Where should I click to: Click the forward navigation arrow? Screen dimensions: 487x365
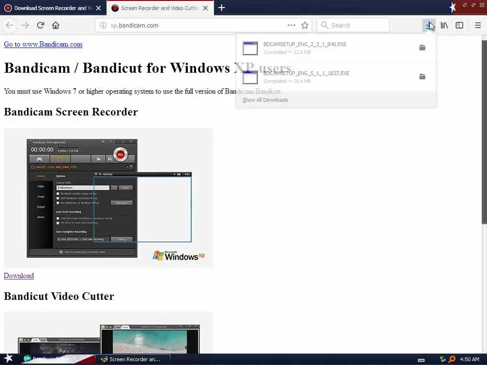point(25,25)
